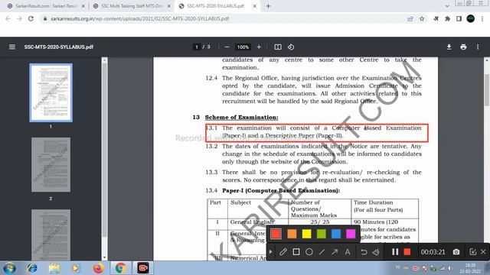The height and width of the screenshot is (275, 490).
Task: Open the media player taskbar icon
Action: (76, 268)
